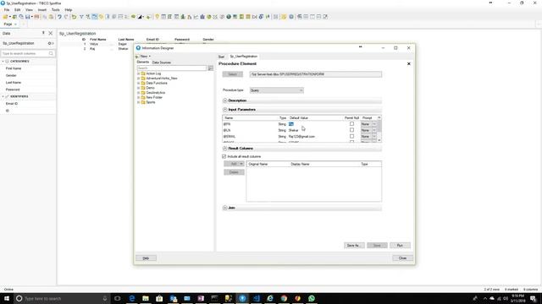Toggle Permit Null for @LN parameter

[x=351, y=130]
